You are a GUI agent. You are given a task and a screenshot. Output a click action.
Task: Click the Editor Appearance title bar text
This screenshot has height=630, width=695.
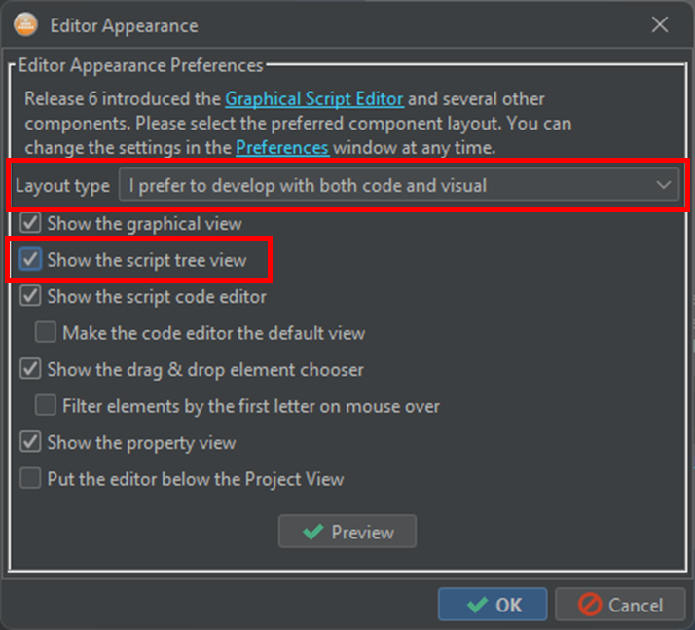coord(124,26)
